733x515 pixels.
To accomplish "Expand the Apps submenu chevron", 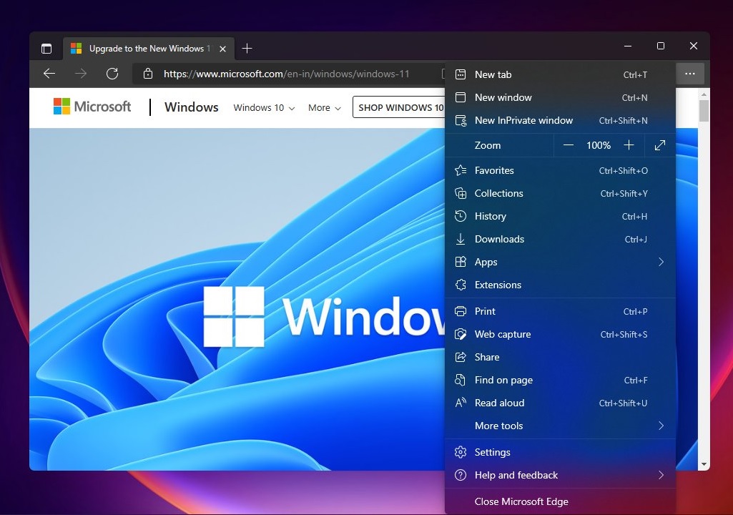I will pos(661,262).
